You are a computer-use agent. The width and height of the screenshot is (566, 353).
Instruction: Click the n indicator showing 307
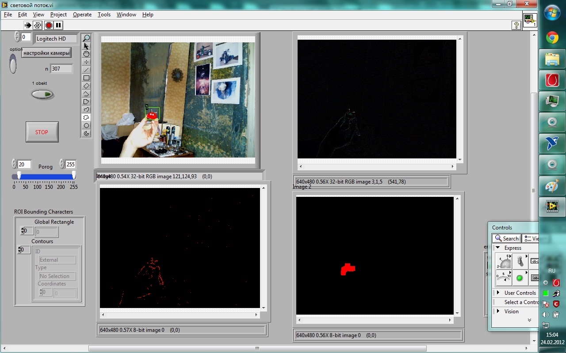61,69
